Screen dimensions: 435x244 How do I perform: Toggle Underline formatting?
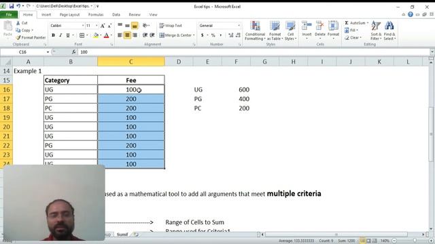coord(68,35)
